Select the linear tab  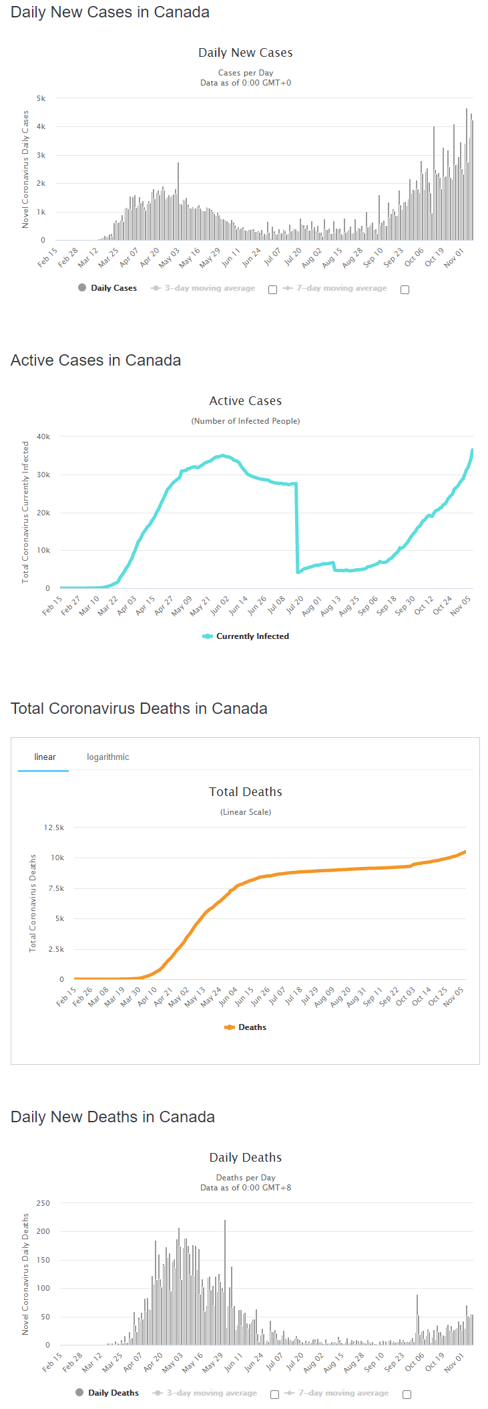(x=45, y=757)
